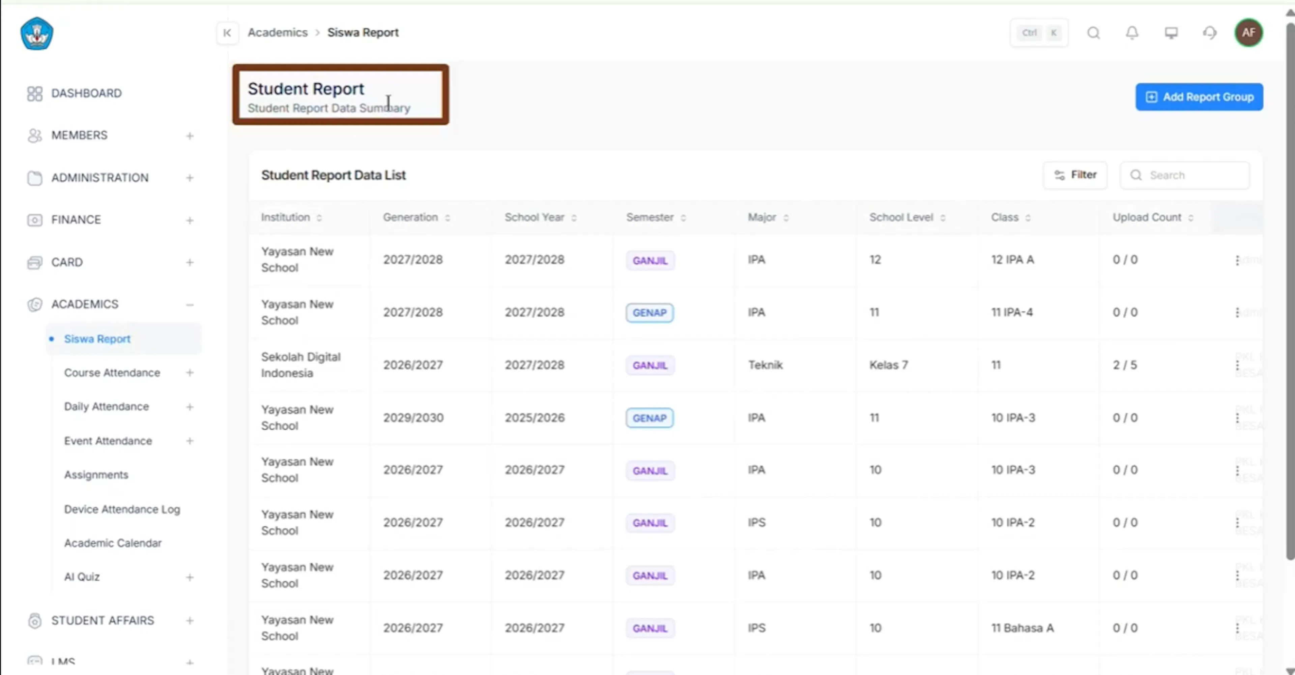Expand the Finance menu
This screenshot has width=1295, height=675.
190,220
